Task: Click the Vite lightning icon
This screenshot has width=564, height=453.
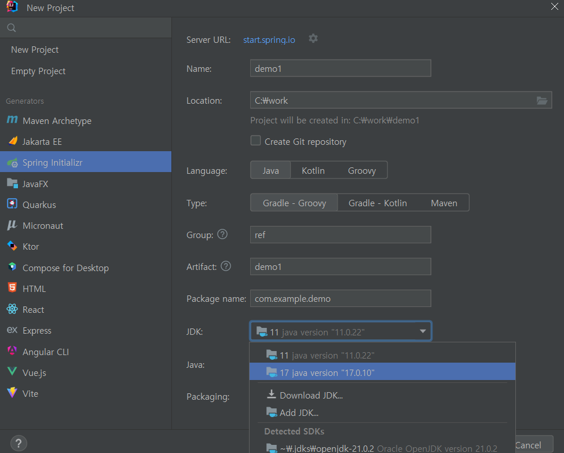Action: point(12,393)
